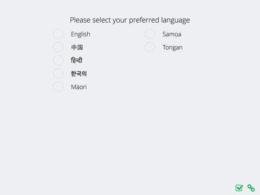The width and height of the screenshot is (260, 195).
Task: Click the 中国 Chinese label text
Action: tap(77, 47)
